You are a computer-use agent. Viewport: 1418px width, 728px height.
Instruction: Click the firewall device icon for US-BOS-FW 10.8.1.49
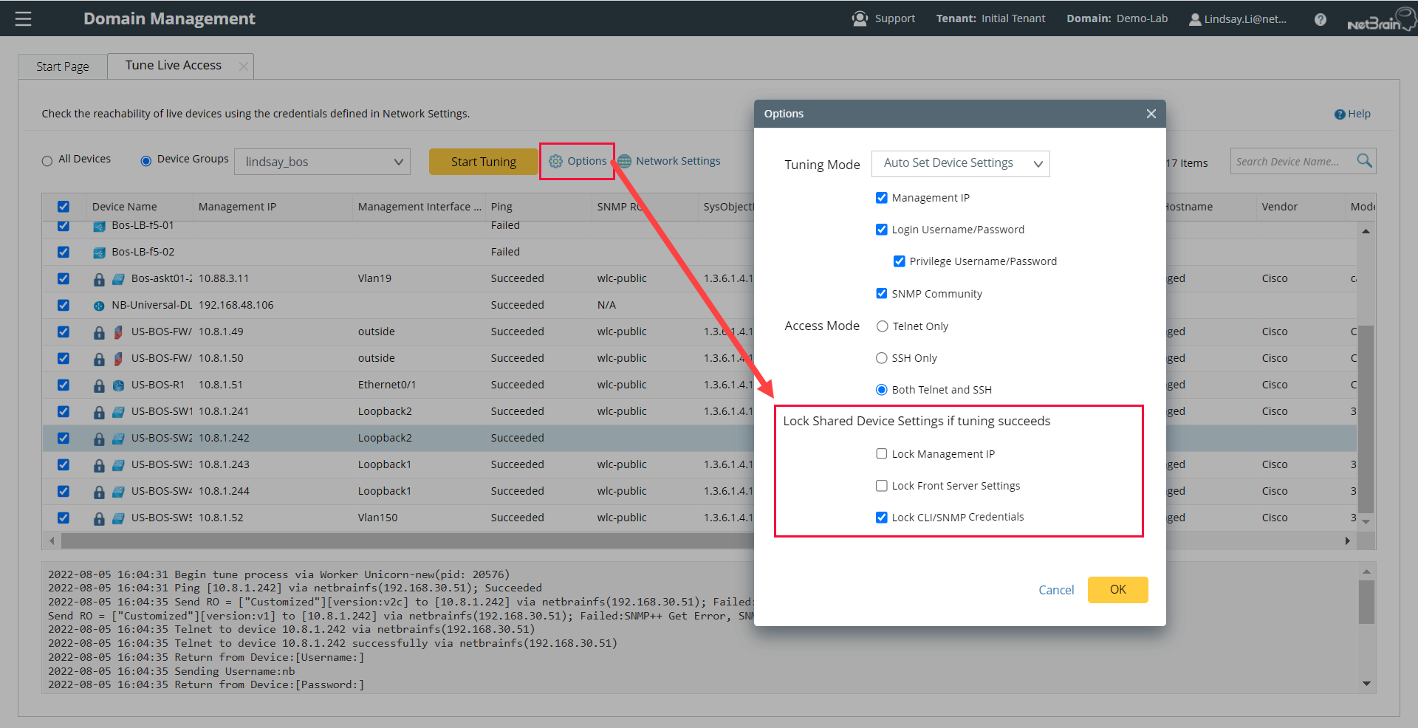coord(118,332)
